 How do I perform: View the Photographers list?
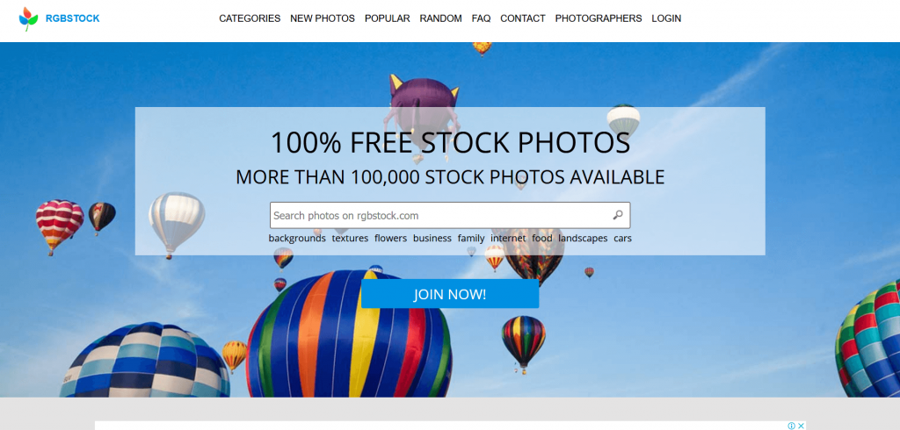pyautogui.click(x=599, y=18)
